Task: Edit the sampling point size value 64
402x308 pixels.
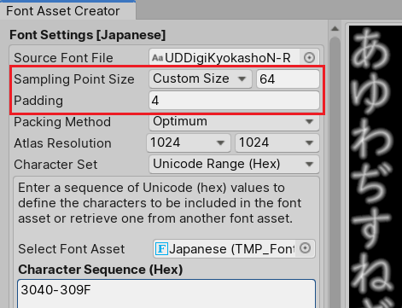Action: pos(288,79)
